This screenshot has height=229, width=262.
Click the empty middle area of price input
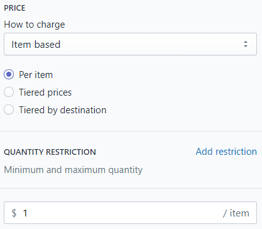pos(126,213)
